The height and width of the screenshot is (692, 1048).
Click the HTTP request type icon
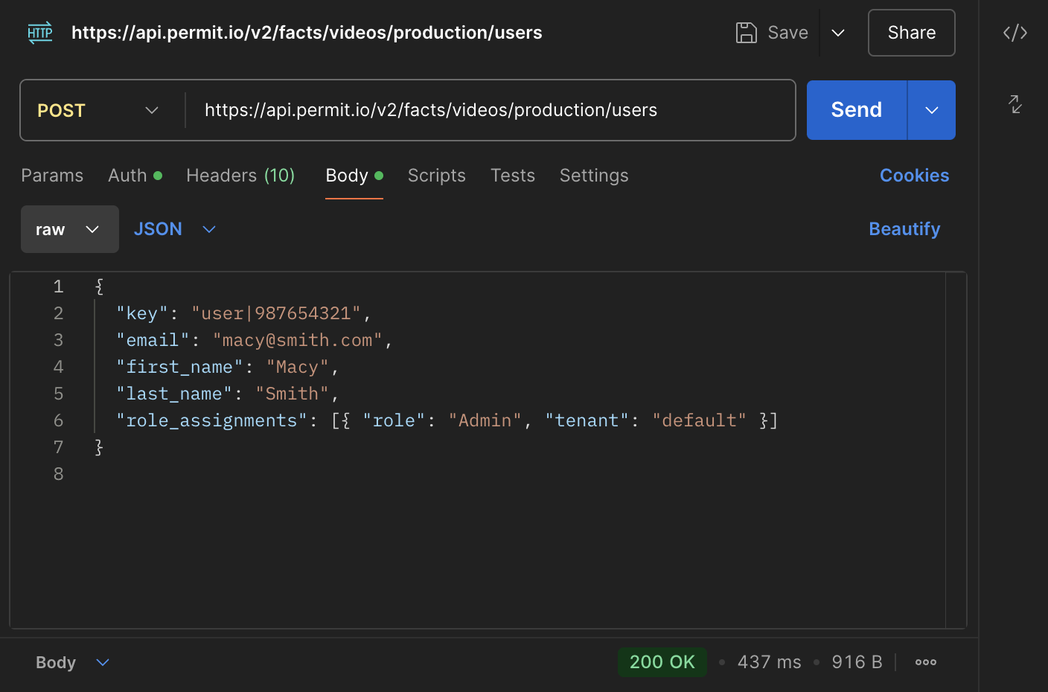(x=39, y=33)
